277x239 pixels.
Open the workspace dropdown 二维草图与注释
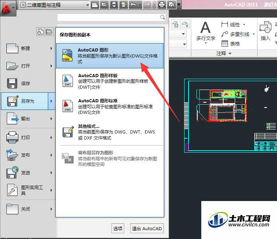[x=54, y=5]
